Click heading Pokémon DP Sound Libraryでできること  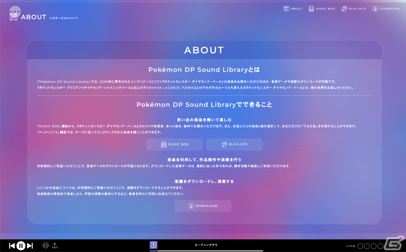pos(204,105)
